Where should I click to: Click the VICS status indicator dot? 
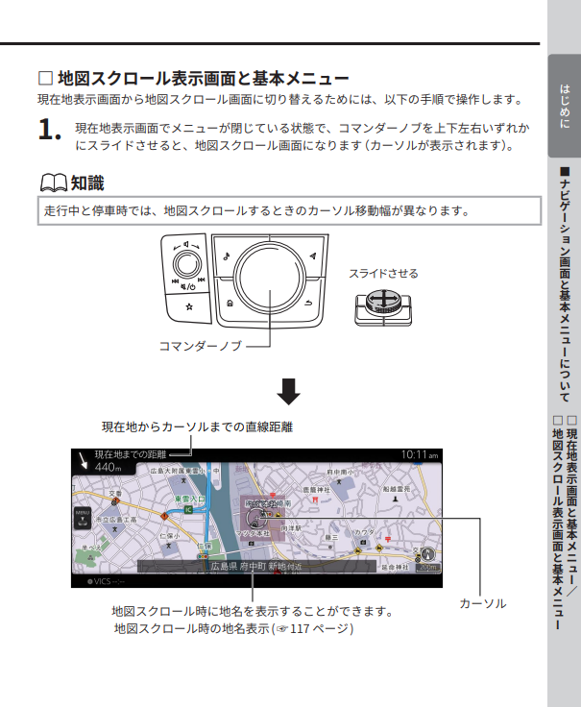pyautogui.click(x=89, y=582)
